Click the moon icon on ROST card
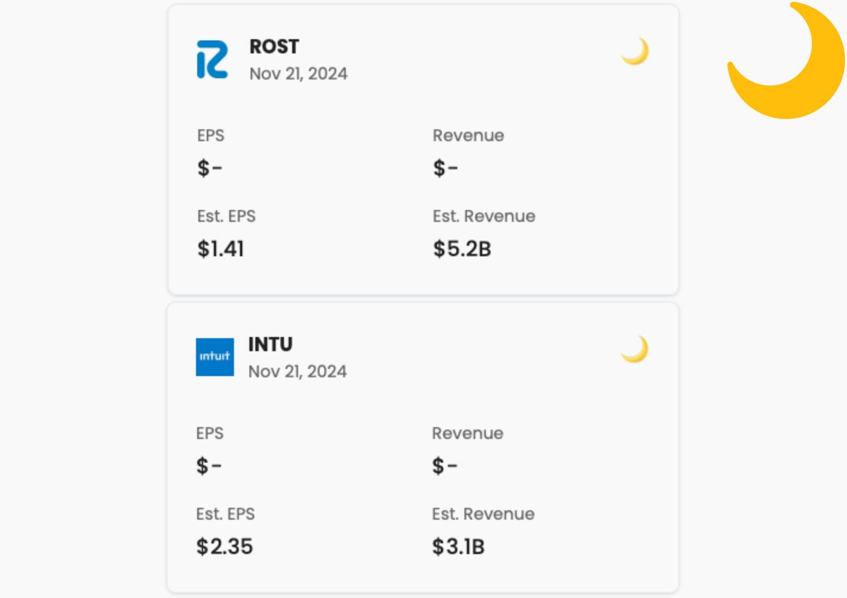This screenshot has width=847, height=598. (x=635, y=51)
